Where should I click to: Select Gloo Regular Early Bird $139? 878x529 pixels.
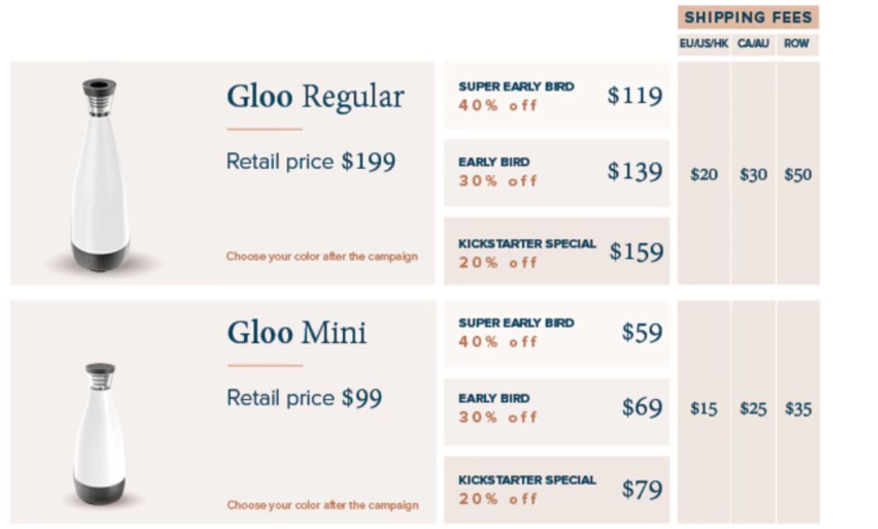pos(557,172)
